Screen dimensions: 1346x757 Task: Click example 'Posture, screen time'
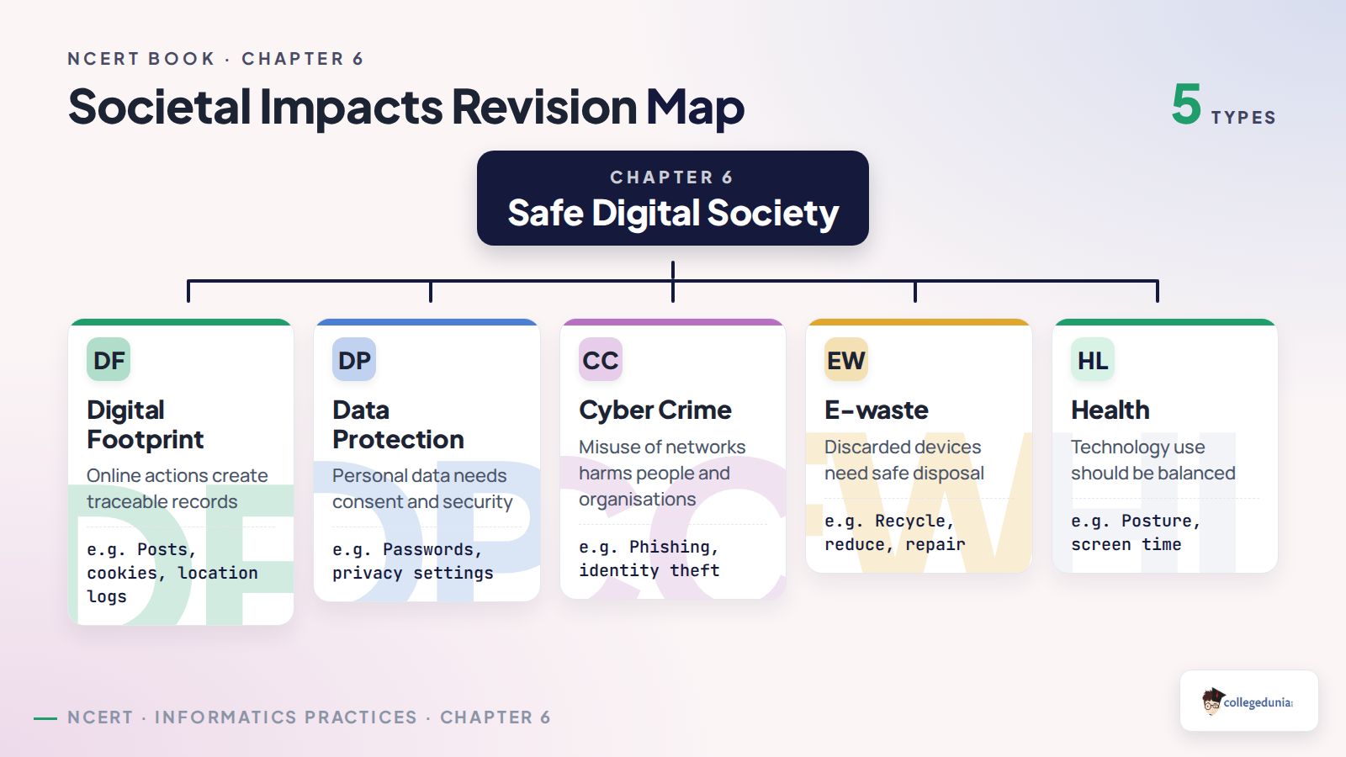point(1136,532)
